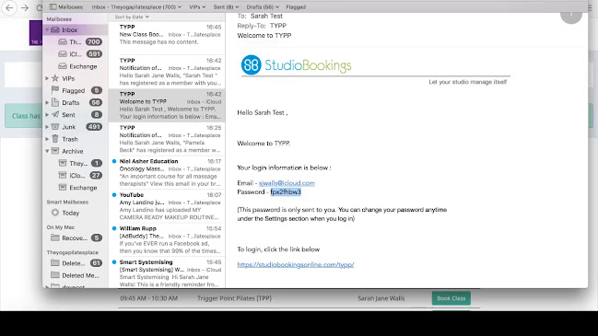
Task: Open the Today smart mailbox gear icon
Action: [55, 213]
